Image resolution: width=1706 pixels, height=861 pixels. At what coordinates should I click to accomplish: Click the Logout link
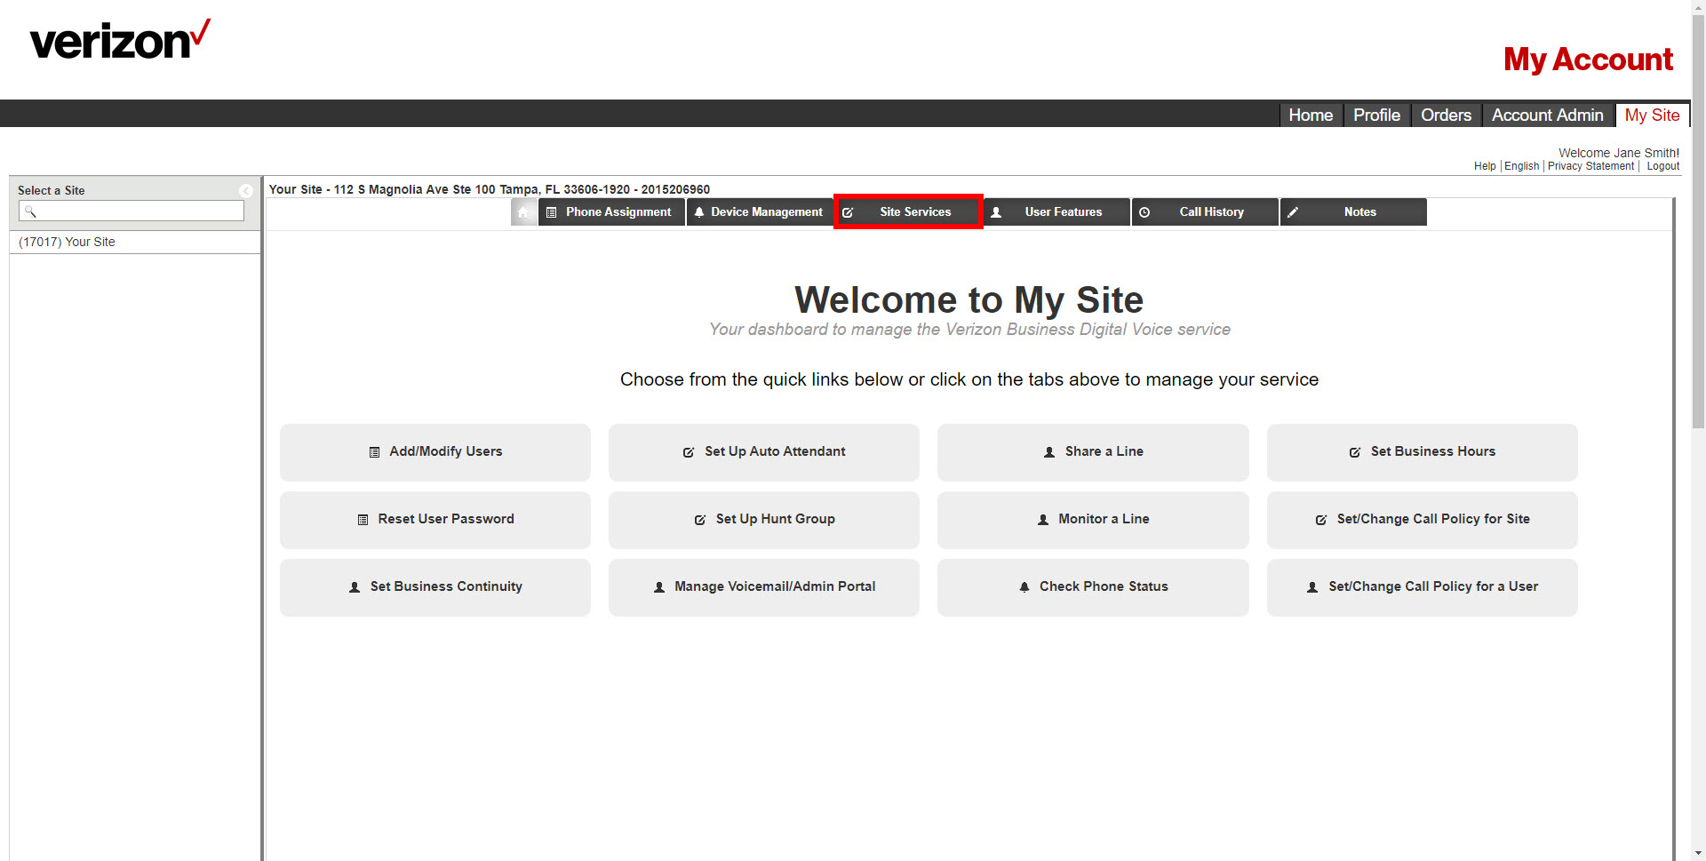(1662, 166)
